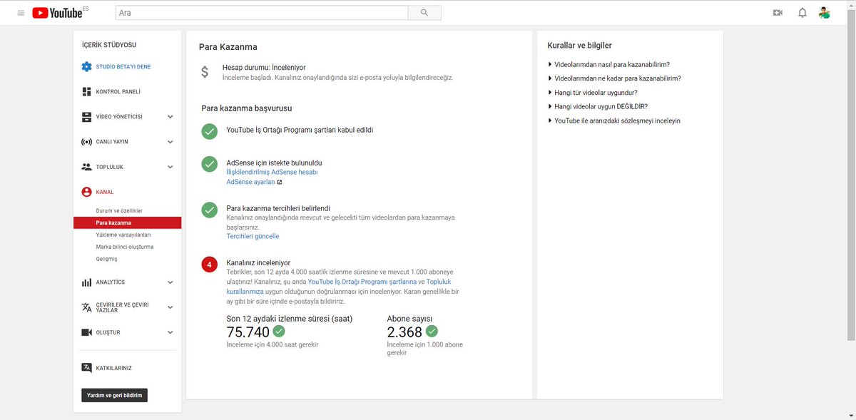The height and width of the screenshot is (420, 856).
Task: Click the red step 4 badge
Action: point(209,265)
